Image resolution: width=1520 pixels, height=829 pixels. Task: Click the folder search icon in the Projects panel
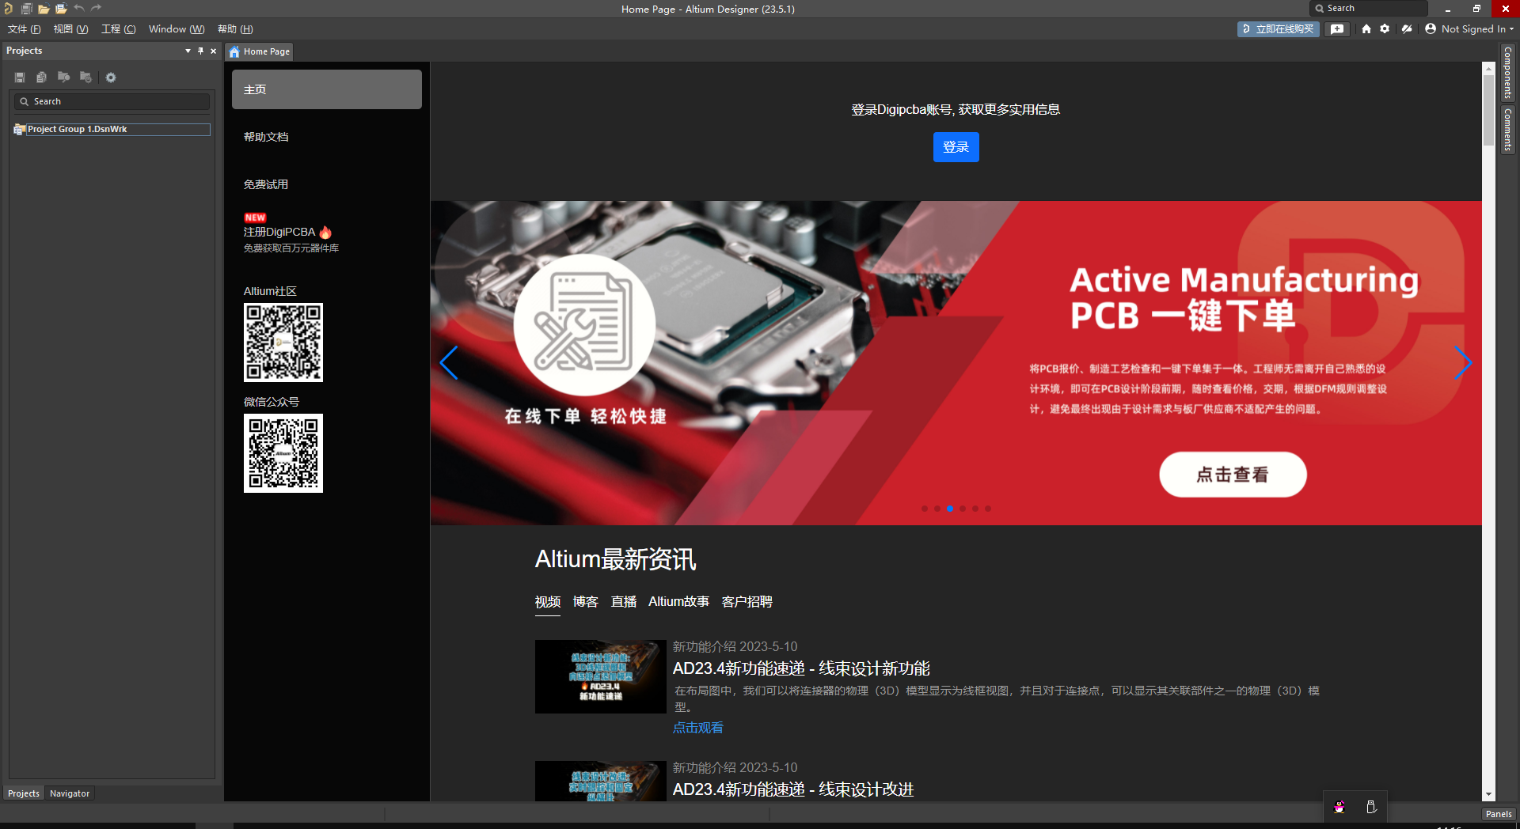[63, 78]
